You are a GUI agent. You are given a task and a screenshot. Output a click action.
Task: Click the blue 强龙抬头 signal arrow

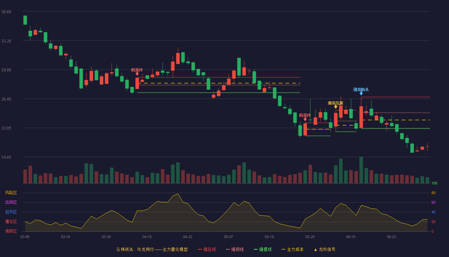click(x=361, y=93)
